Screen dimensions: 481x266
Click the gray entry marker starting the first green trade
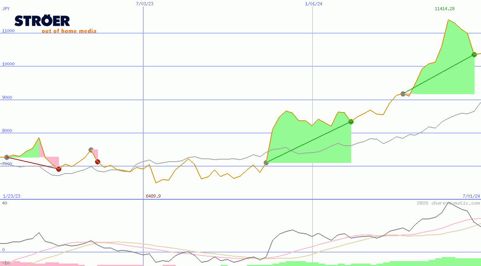(x=266, y=163)
